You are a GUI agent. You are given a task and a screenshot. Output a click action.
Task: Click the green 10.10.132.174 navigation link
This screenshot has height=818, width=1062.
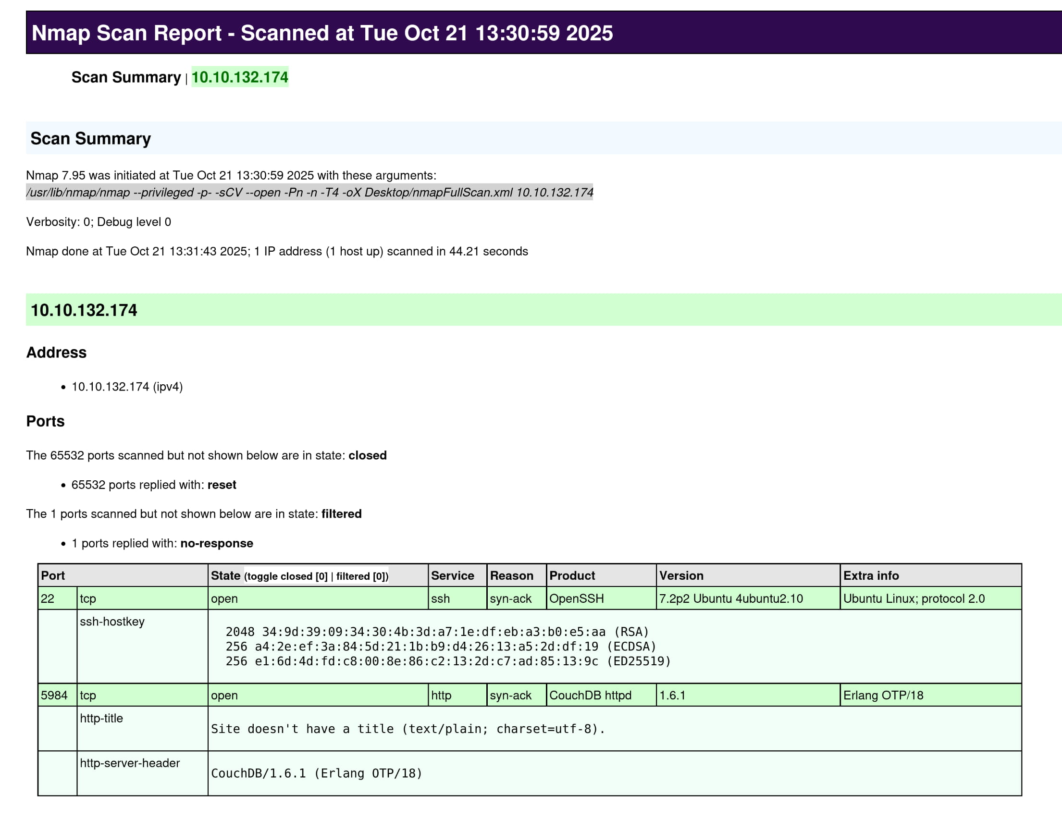tap(240, 77)
